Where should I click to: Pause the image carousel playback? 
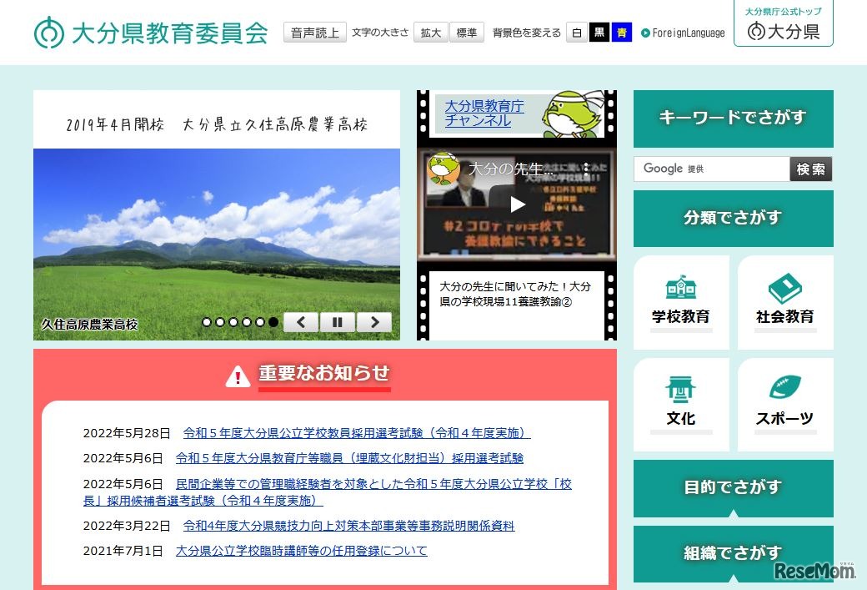pyautogui.click(x=338, y=321)
